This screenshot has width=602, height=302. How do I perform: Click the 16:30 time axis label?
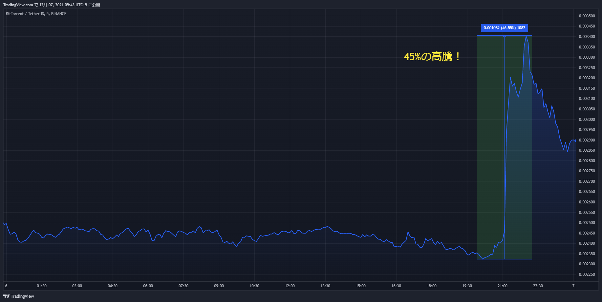pos(396,286)
